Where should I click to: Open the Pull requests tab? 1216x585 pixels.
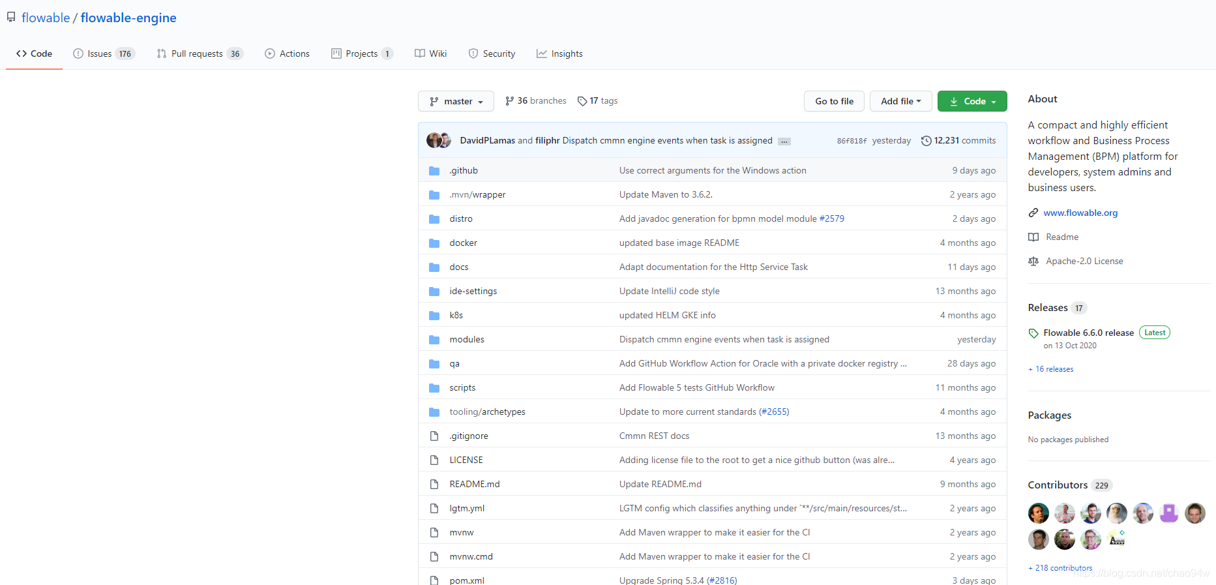[200, 53]
